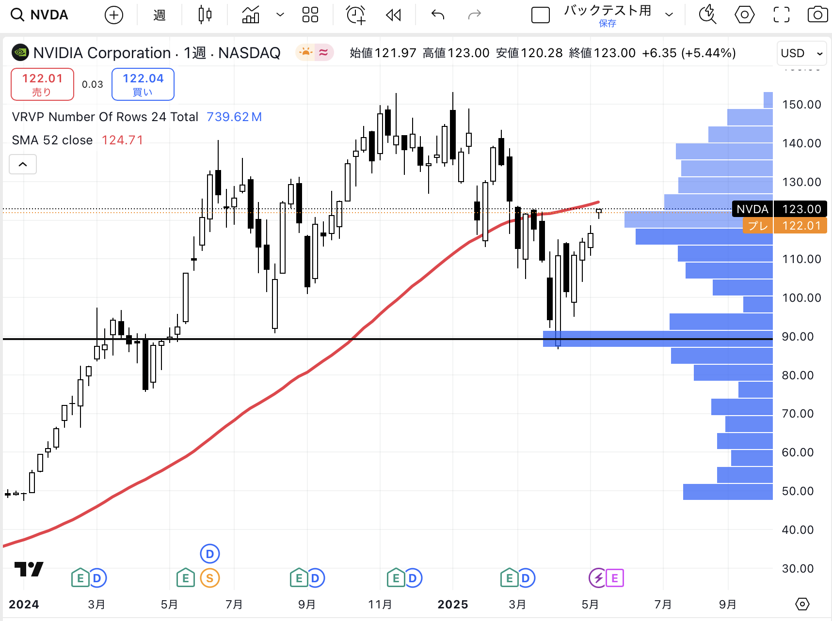Click the dividend D marker near 9月
832x621 pixels.
click(x=316, y=578)
